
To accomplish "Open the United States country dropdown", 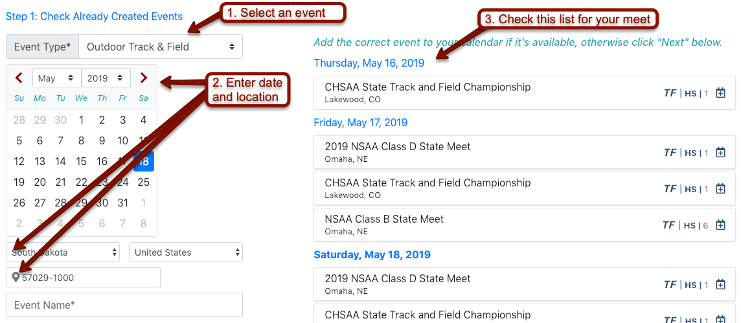I will point(186,252).
